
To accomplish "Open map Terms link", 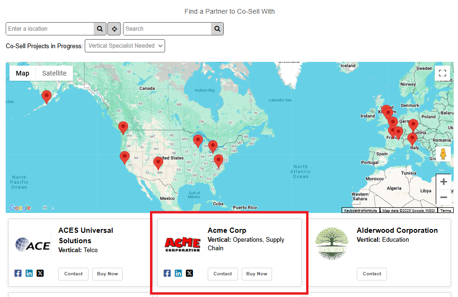I will [446, 211].
